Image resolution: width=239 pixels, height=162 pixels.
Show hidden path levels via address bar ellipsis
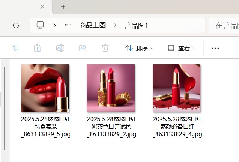(x=68, y=25)
